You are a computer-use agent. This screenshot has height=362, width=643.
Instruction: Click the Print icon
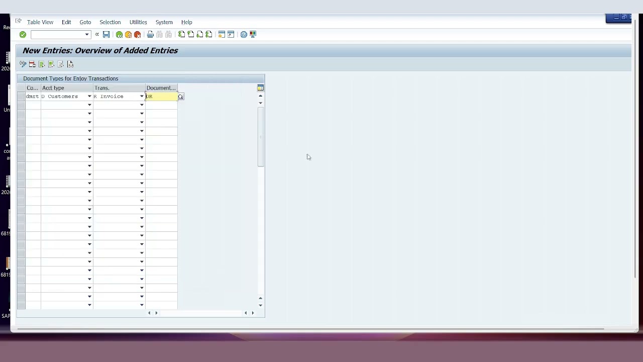tap(150, 35)
